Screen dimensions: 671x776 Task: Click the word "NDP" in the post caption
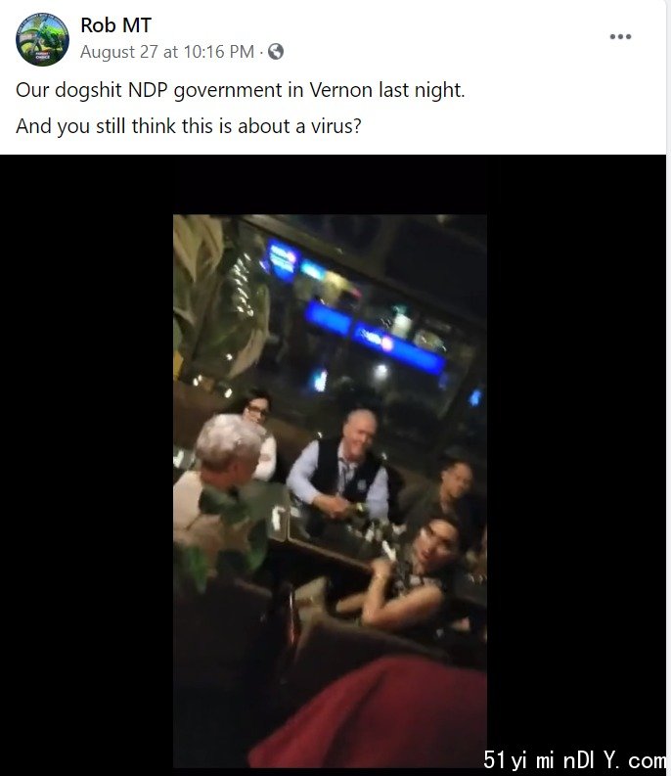148,90
